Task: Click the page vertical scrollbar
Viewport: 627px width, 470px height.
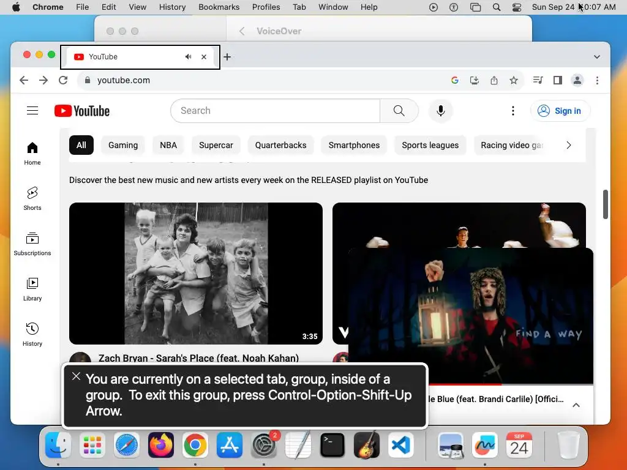Action: [606, 204]
